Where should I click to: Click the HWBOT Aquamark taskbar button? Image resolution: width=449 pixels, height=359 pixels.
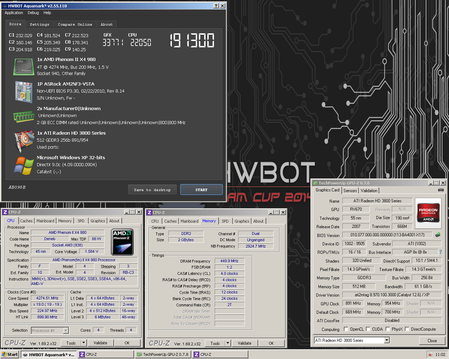point(48,354)
